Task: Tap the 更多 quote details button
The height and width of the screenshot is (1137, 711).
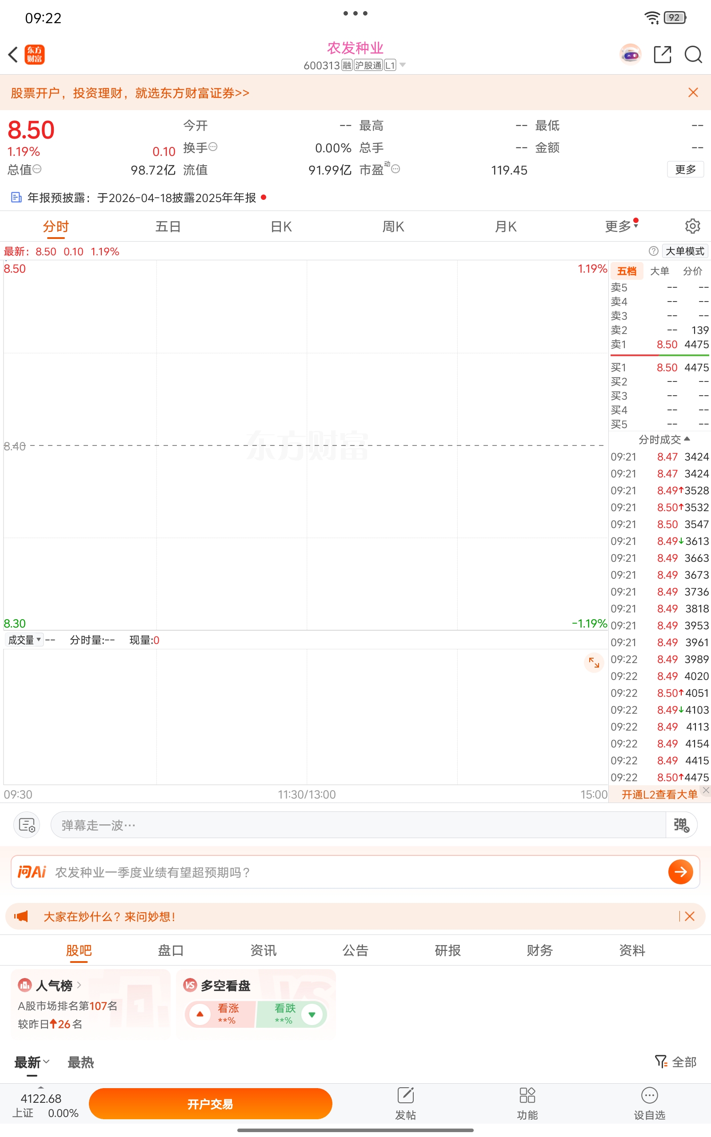Action: click(685, 169)
